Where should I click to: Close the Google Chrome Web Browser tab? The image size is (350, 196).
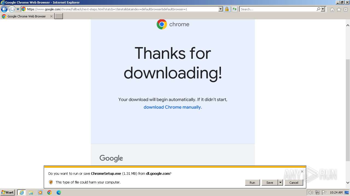point(51,16)
